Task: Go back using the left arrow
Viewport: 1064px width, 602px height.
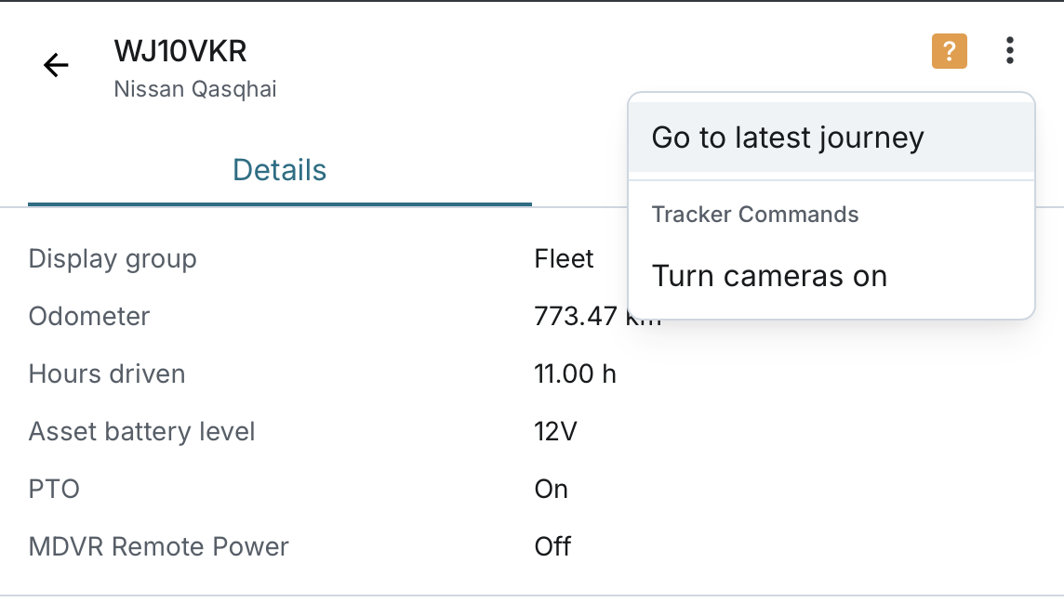Action: click(x=57, y=65)
